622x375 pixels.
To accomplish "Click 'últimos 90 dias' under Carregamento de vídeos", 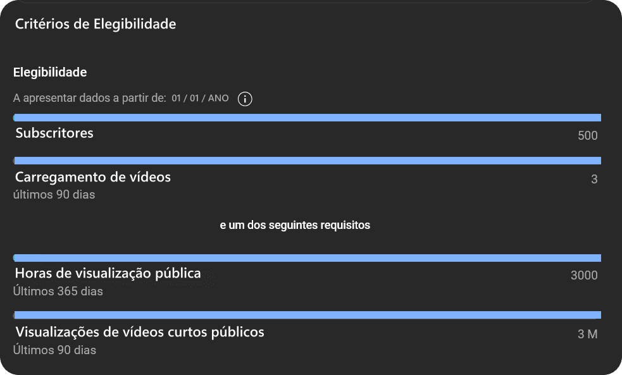I will (x=54, y=195).
